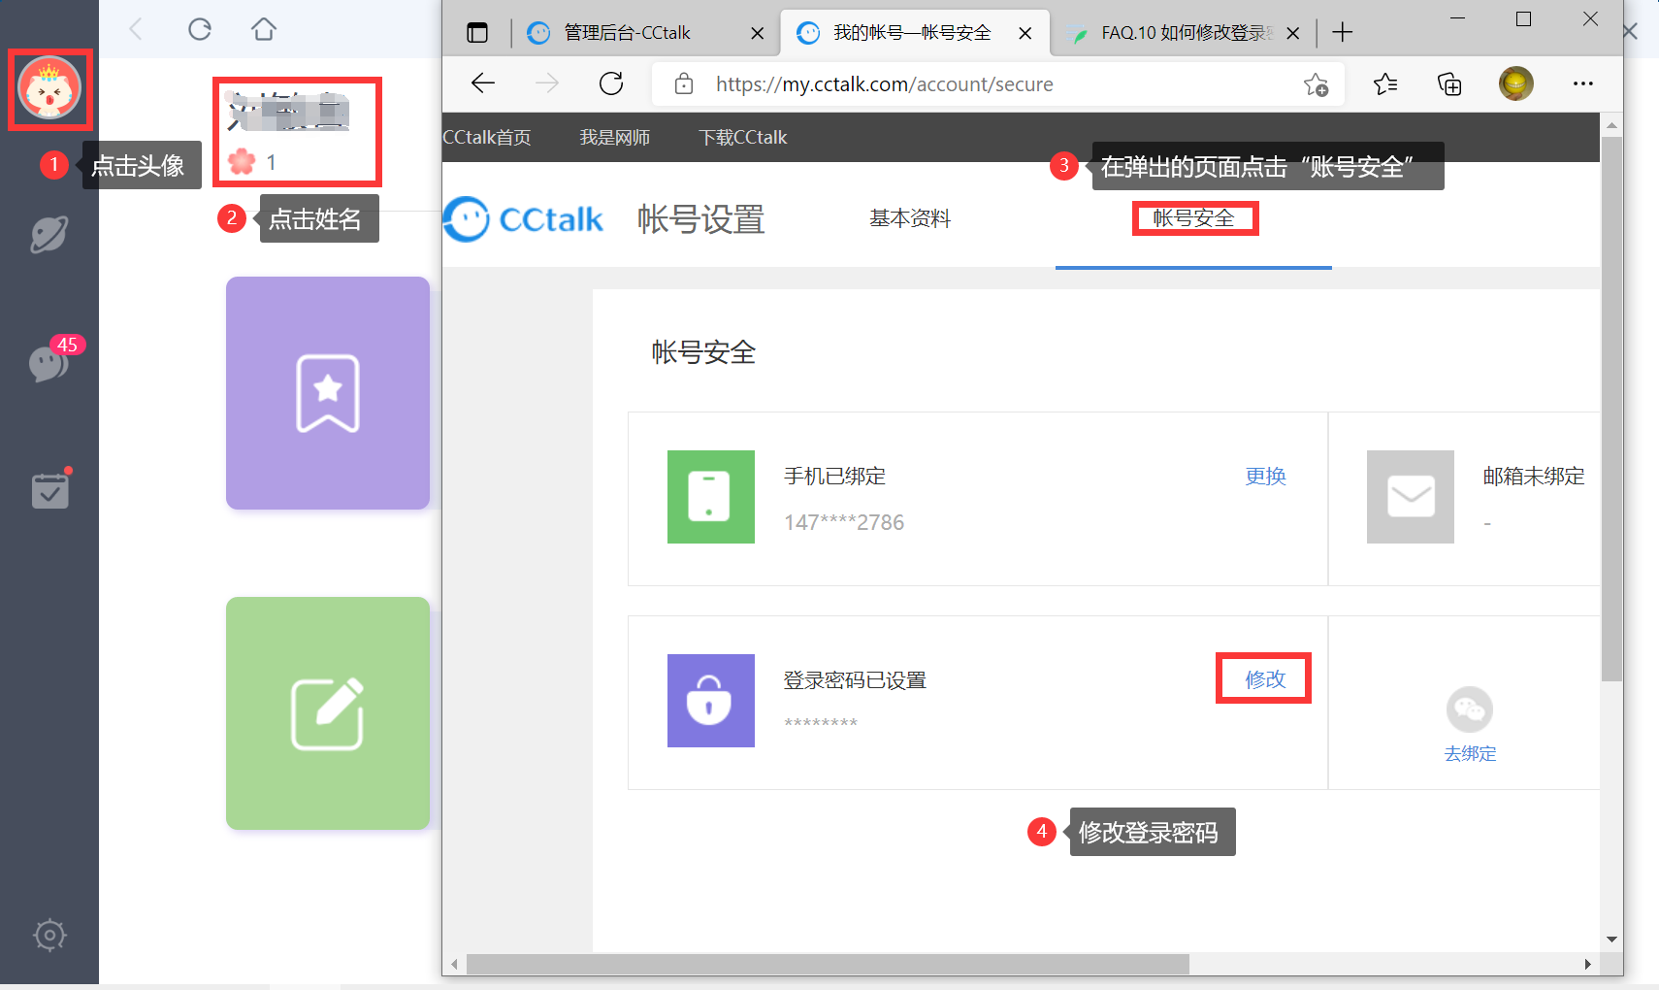Reload the browser page

[611, 84]
